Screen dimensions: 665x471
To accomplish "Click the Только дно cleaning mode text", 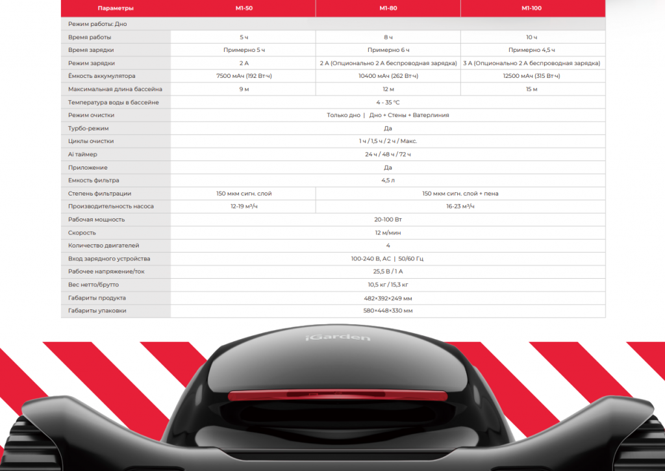I will (344, 115).
